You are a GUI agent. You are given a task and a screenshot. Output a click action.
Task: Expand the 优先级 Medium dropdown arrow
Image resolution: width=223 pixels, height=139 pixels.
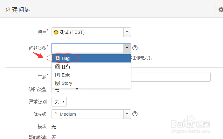(127, 114)
